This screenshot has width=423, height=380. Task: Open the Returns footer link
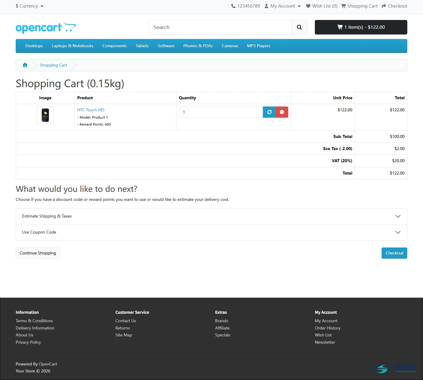[122, 328]
